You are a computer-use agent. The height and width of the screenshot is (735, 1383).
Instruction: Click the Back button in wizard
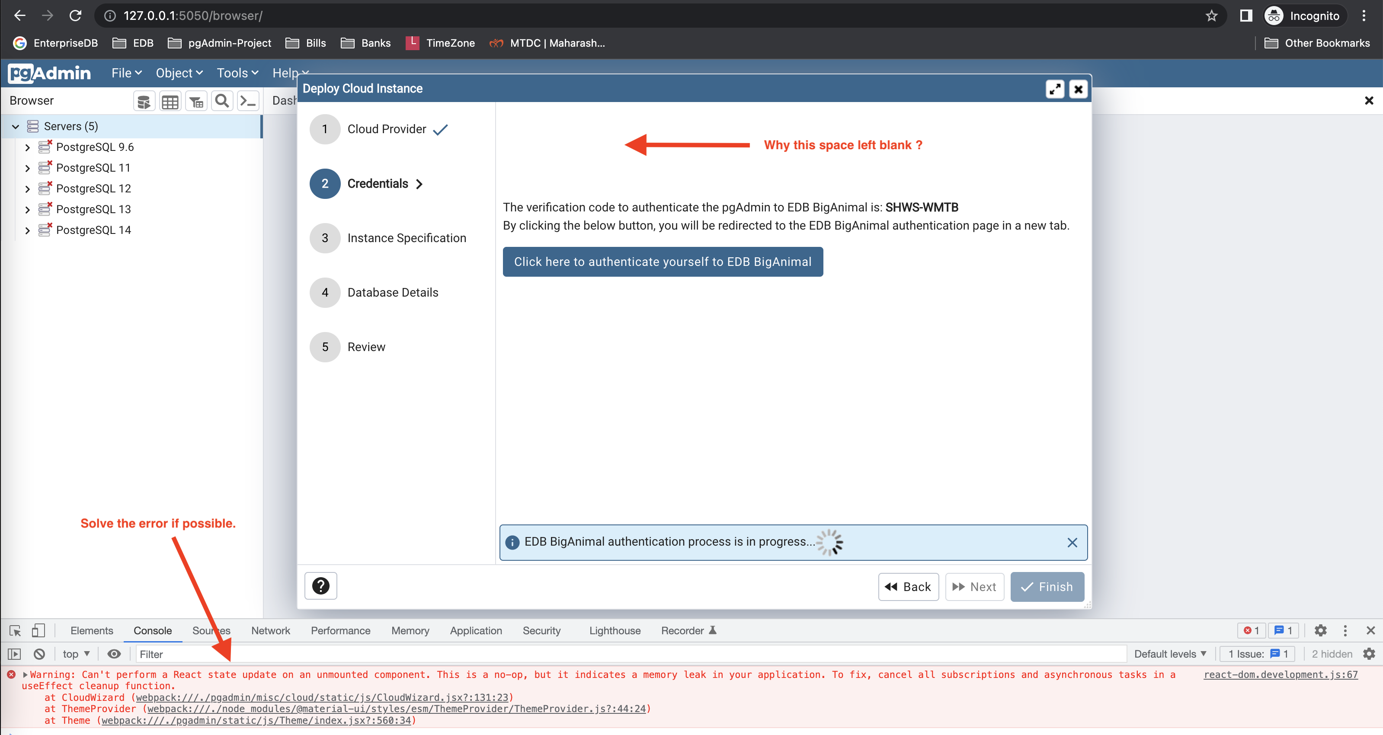(908, 587)
